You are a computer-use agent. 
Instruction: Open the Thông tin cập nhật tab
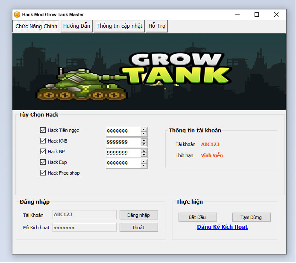(119, 26)
